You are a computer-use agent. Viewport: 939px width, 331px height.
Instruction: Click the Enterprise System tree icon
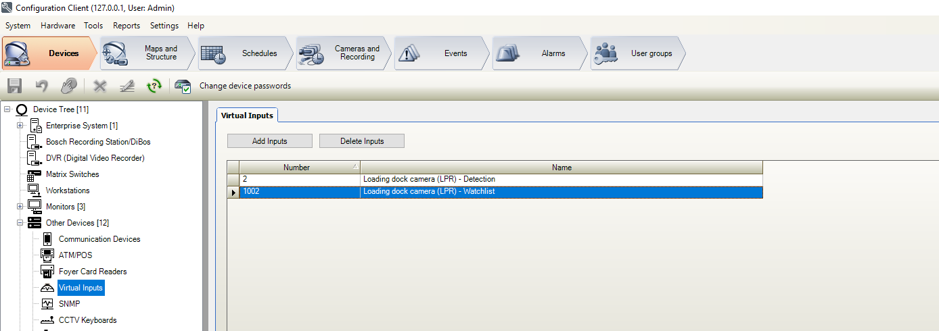(x=37, y=126)
